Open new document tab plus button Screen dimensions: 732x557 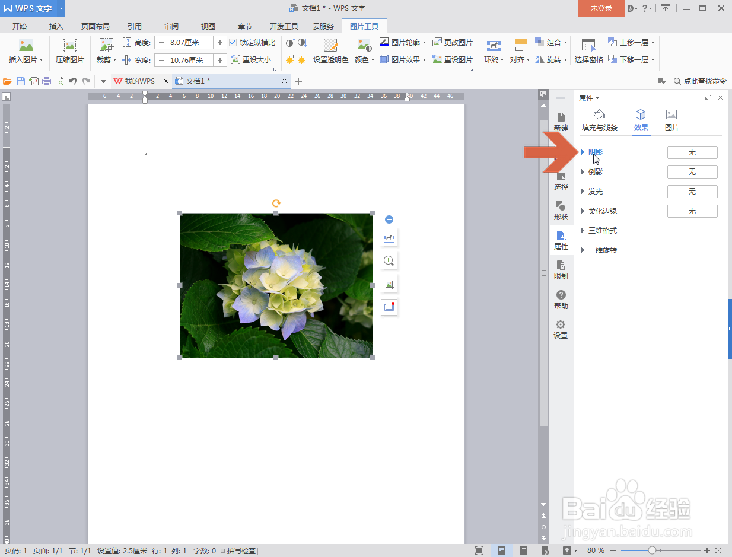298,81
